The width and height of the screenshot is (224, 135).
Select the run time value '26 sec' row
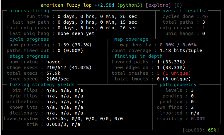[97, 17]
